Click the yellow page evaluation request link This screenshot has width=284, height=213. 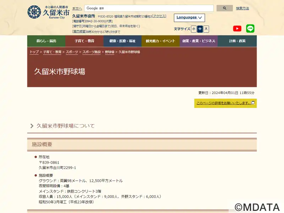pos(225,103)
